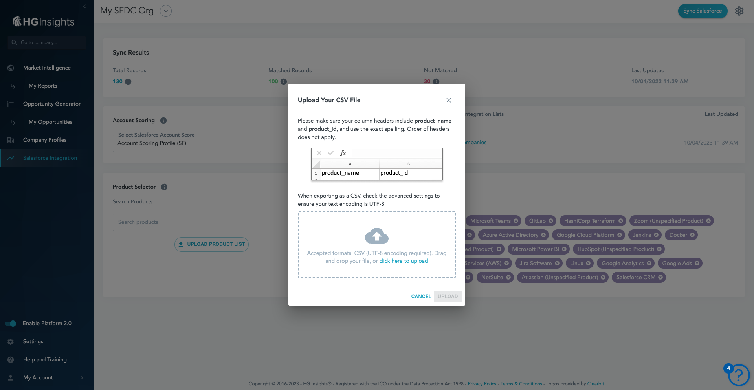Remove the Docker product chip

(x=692, y=235)
